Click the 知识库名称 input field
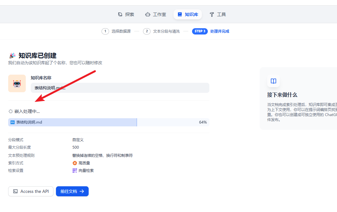337x212 pixels. click(120, 88)
